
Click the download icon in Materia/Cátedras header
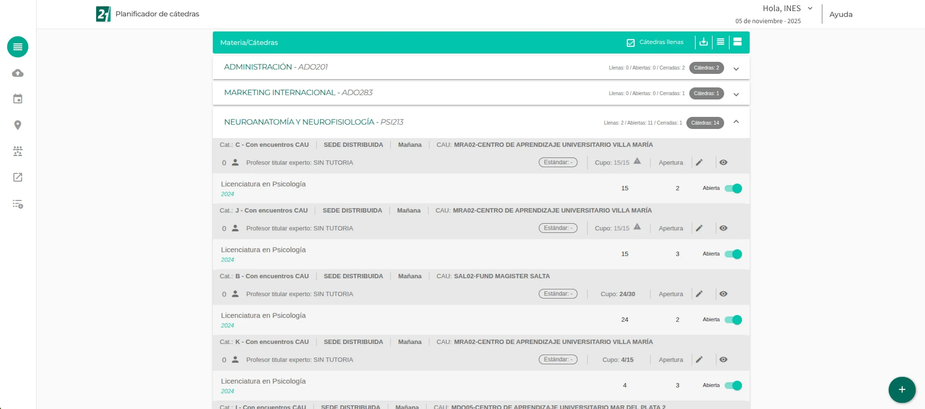pos(703,42)
